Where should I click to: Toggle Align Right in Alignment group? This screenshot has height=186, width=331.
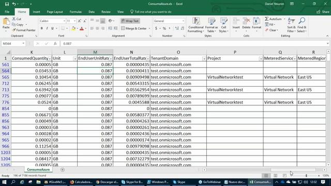[x=103, y=28]
